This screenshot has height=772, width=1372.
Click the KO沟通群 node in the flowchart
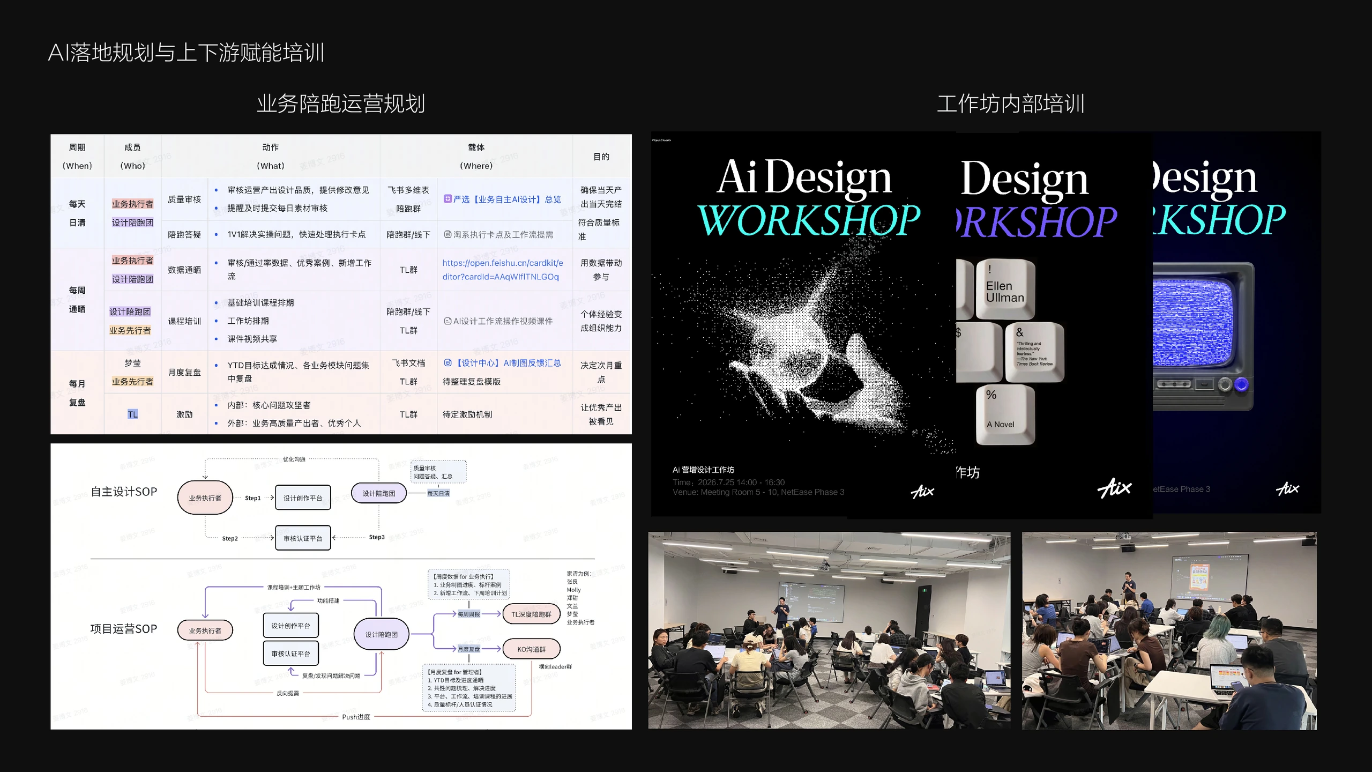pos(531,649)
